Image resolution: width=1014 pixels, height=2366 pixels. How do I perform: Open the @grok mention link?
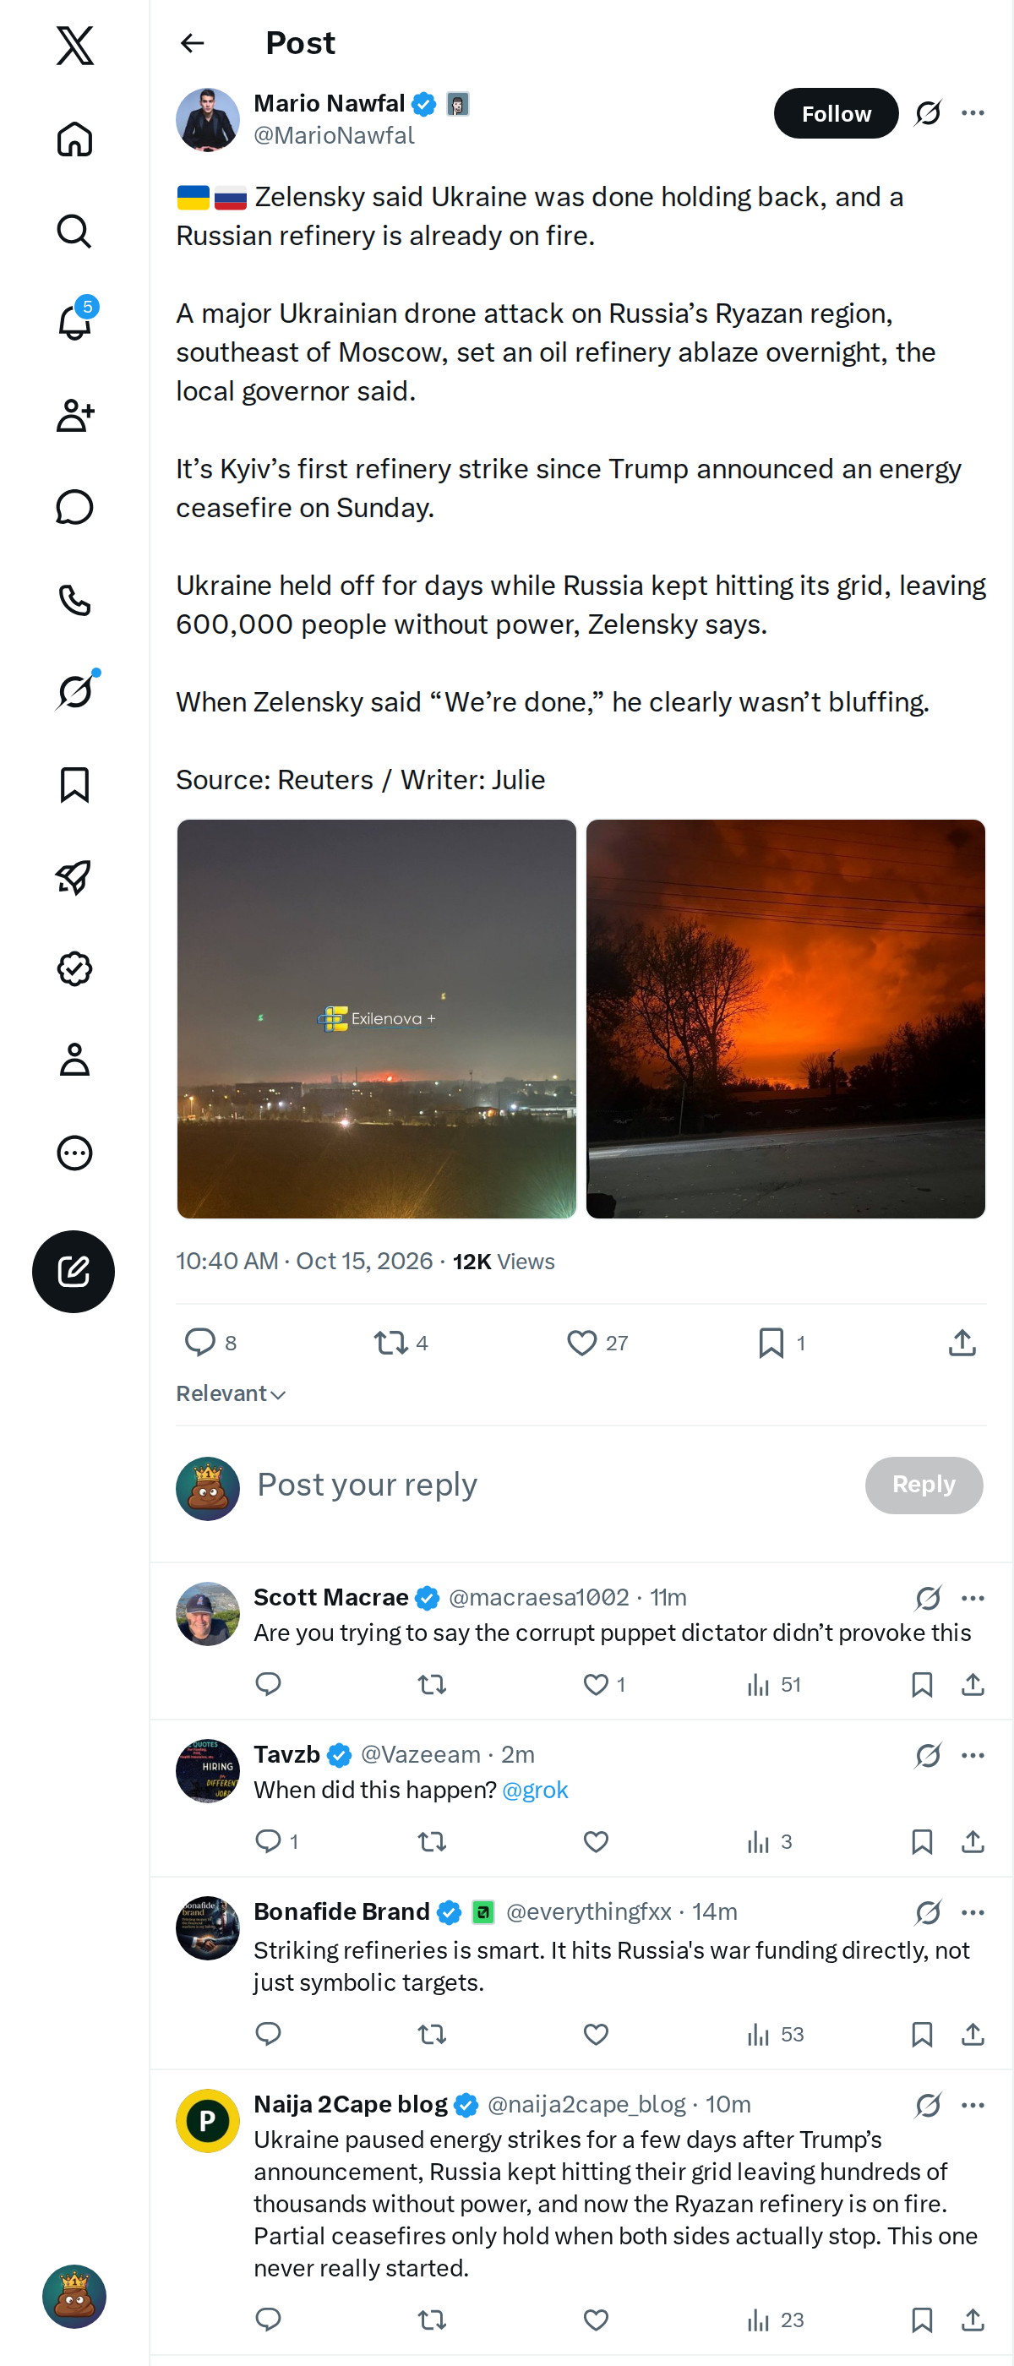click(536, 1789)
